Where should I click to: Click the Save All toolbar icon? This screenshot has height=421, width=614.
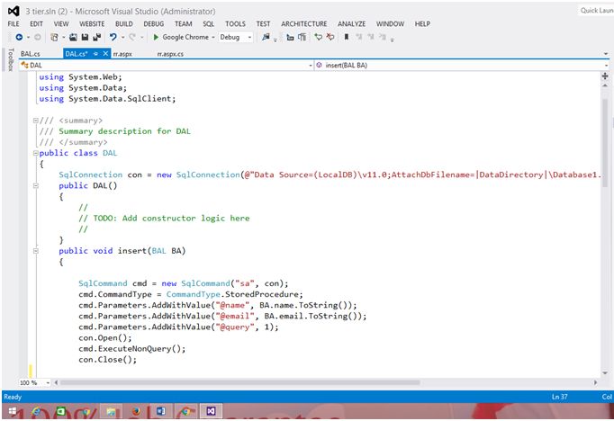[x=96, y=37]
